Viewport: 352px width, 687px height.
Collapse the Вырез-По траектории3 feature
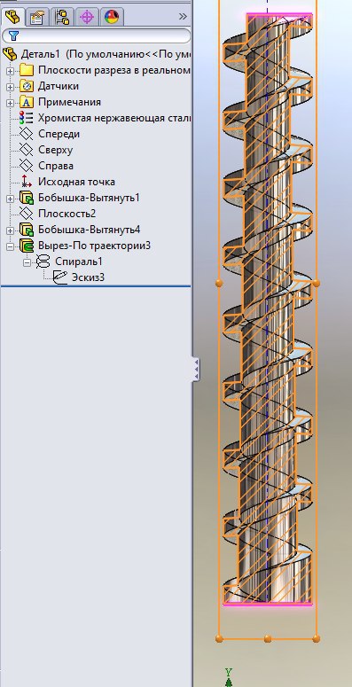point(10,246)
